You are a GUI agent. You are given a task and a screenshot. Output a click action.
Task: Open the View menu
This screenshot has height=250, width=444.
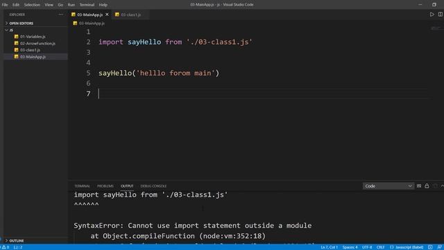49,5
